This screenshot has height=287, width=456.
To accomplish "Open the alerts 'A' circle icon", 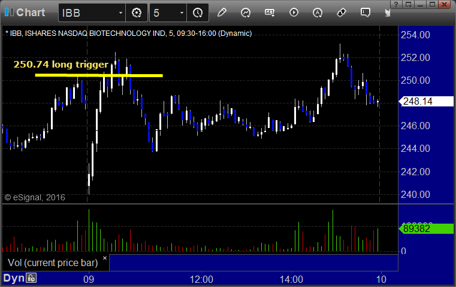I will pyautogui.click(x=318, y=13).
